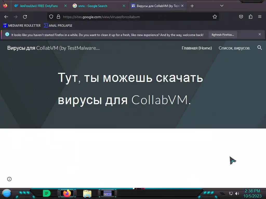The height and width of the screenshot is (199, 266).
Task: Open the Extensions puzzle icon
Action: (x=250, y=17)
